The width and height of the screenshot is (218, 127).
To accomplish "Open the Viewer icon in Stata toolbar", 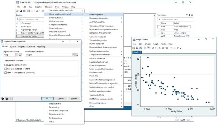I will (x=32, y=11).
